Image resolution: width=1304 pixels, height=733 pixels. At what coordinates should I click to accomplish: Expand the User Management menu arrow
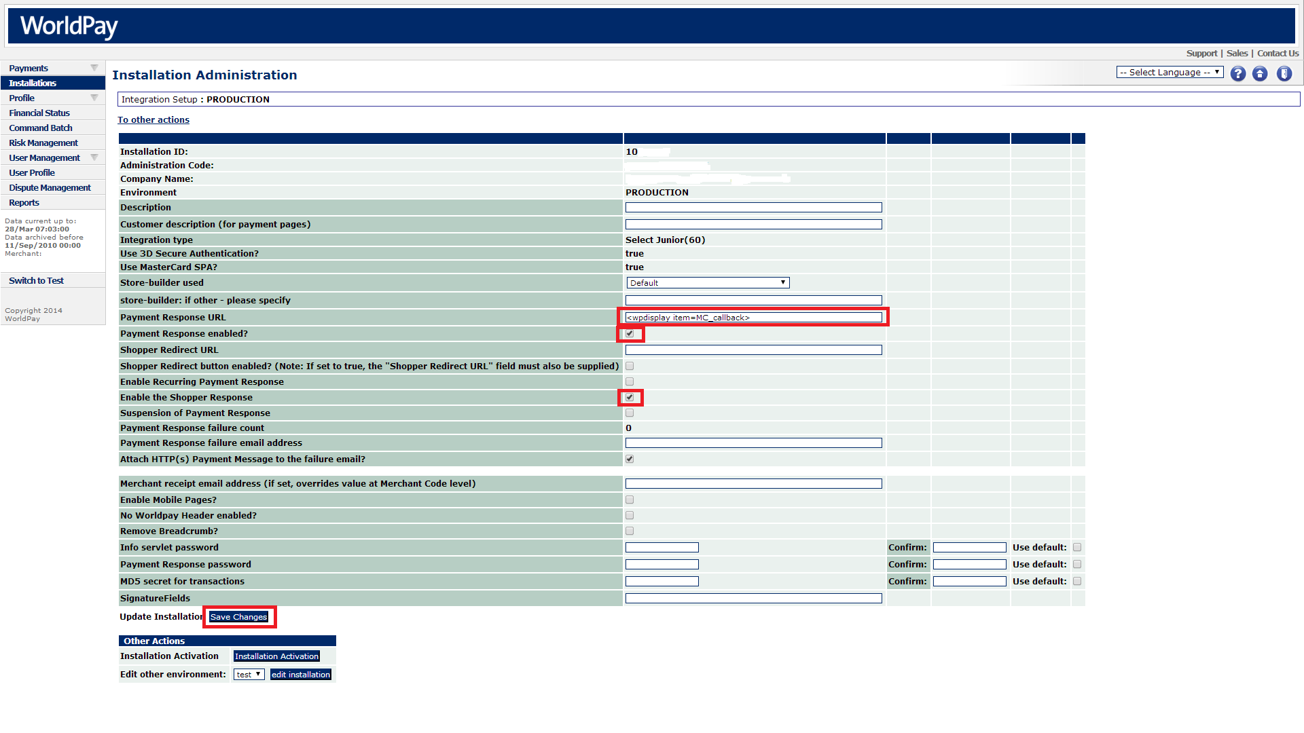pos(94,157)
